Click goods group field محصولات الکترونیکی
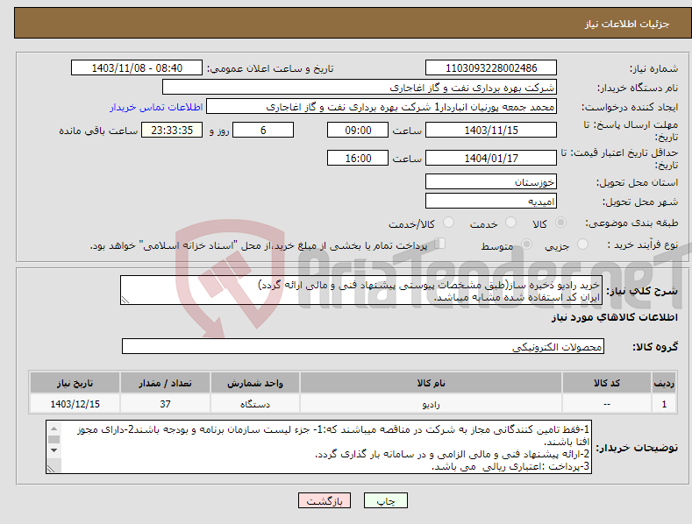The image size is (692, 524). (363, 347)
